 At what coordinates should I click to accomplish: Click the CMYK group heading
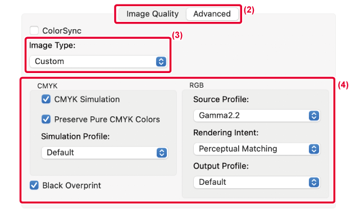(x=47, y=86)
